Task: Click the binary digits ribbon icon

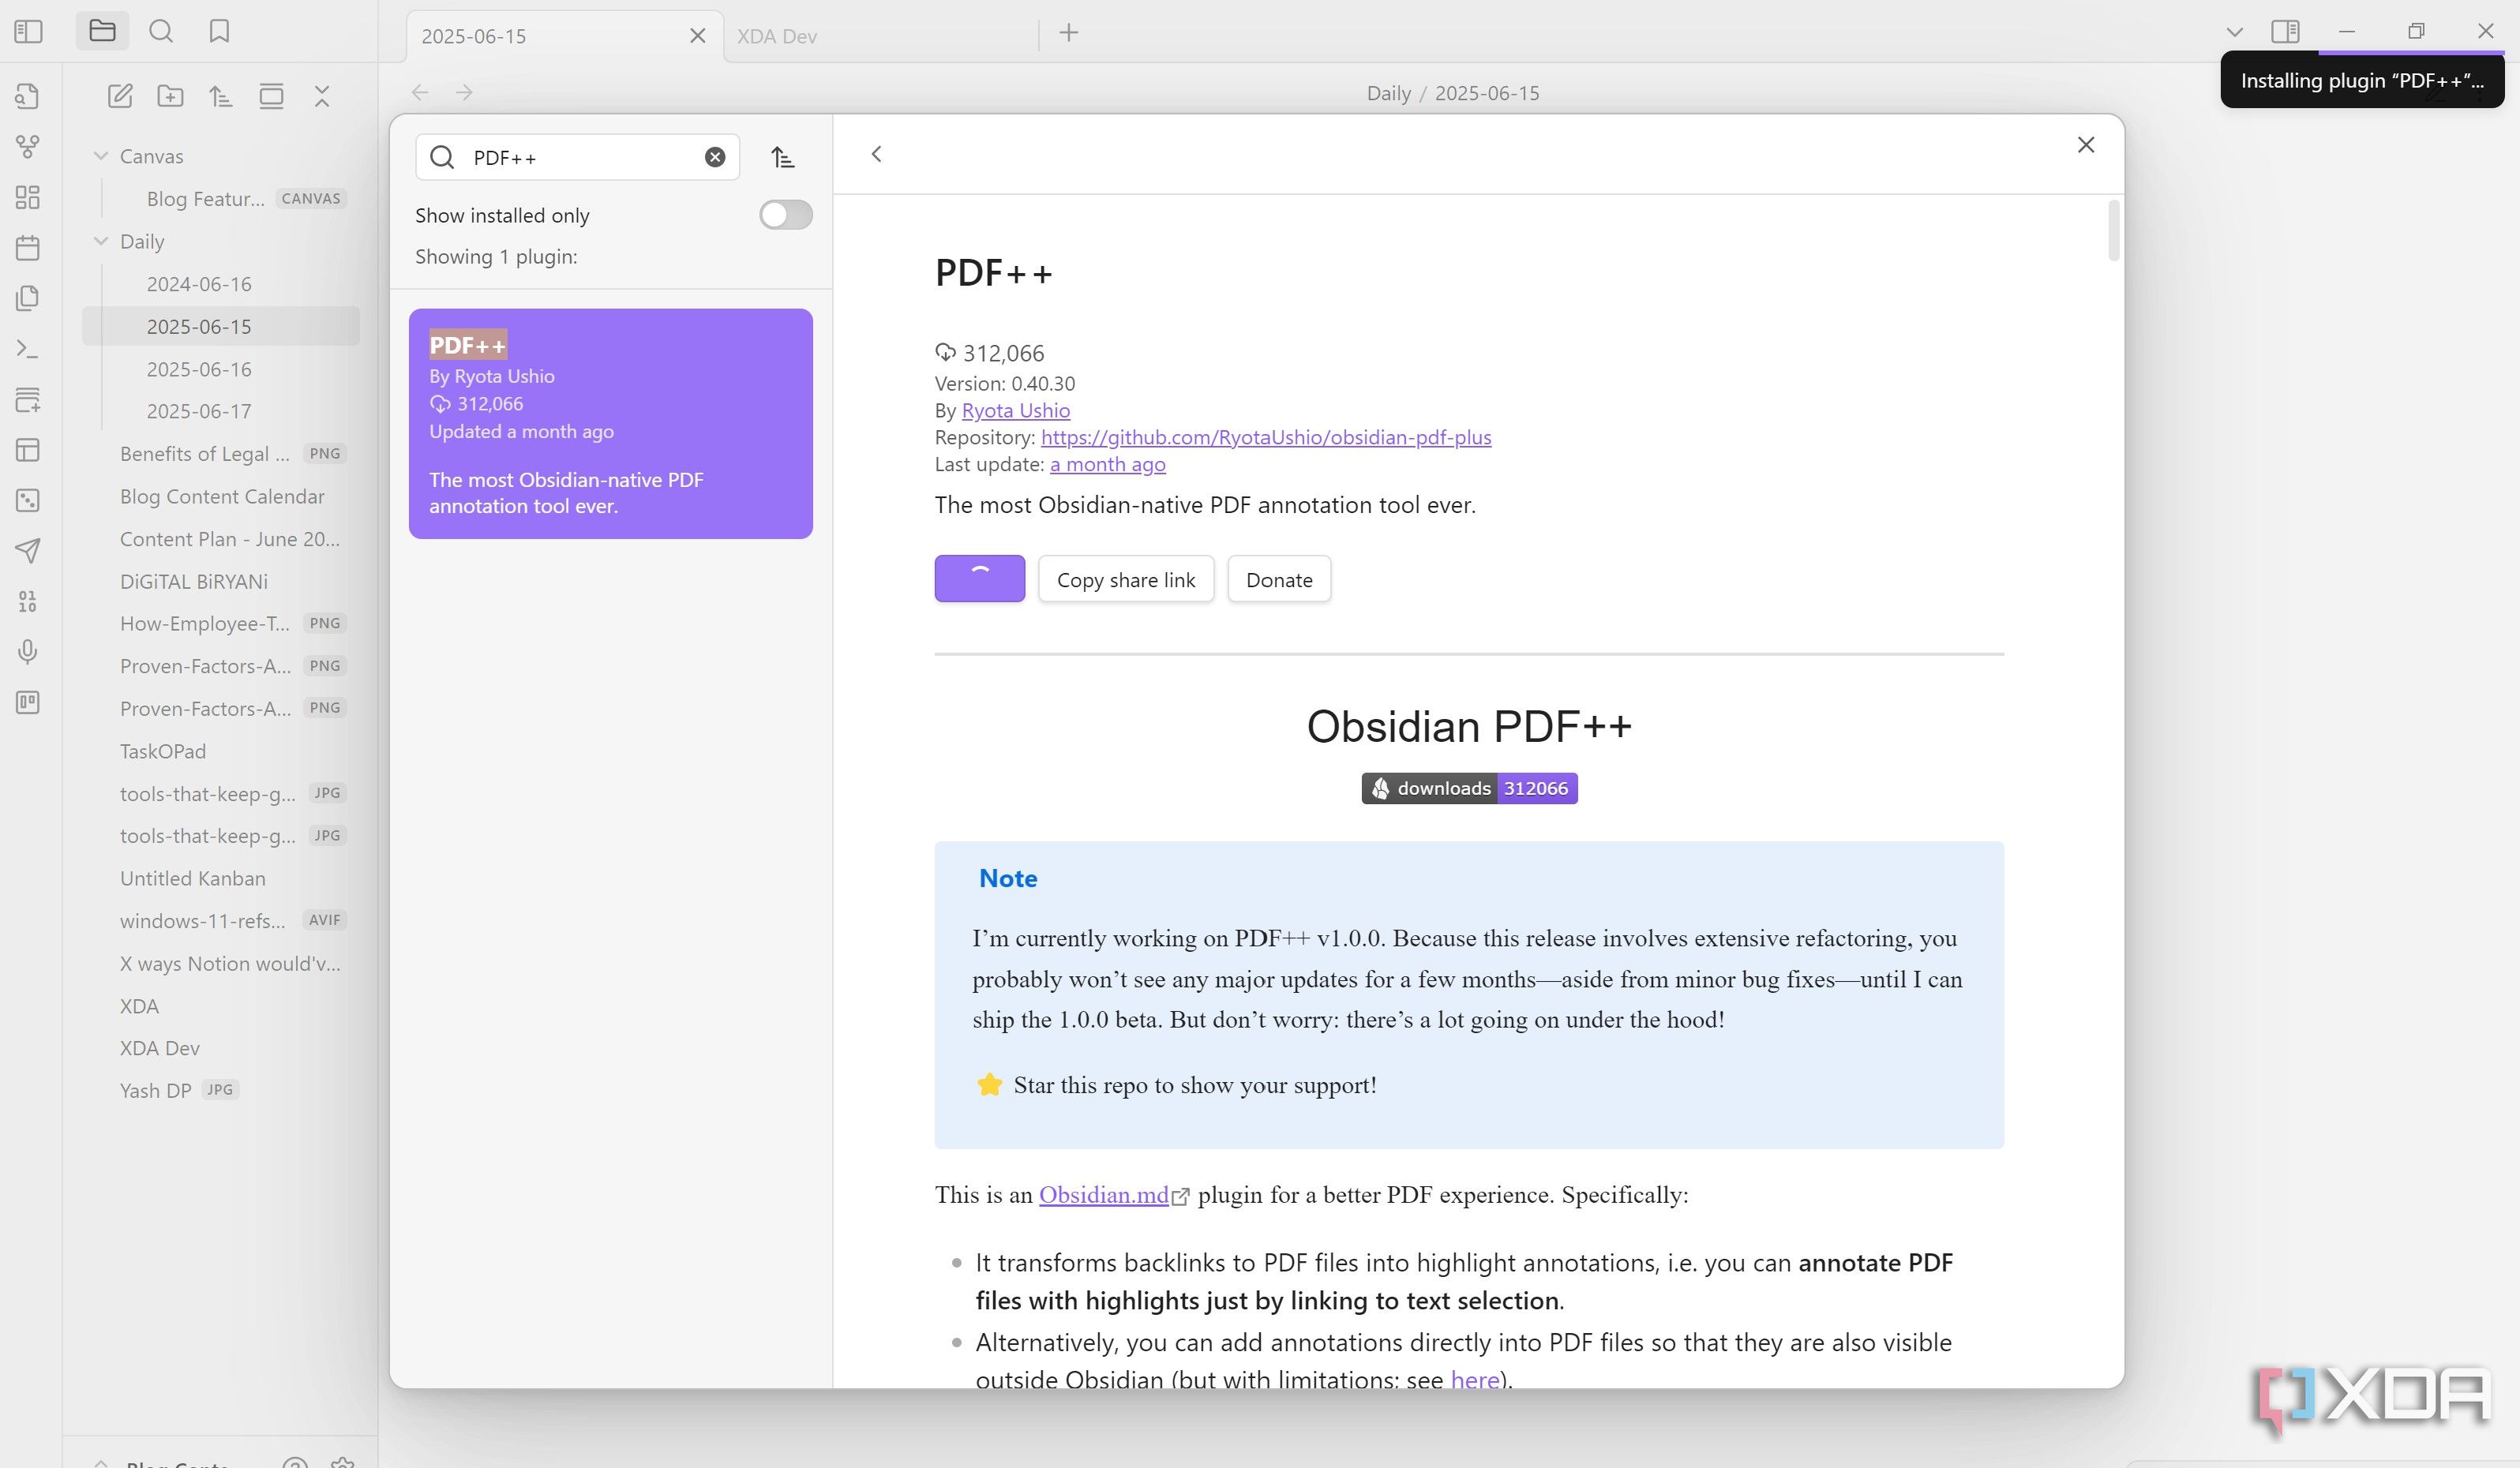Action: (x=28, y=601)
